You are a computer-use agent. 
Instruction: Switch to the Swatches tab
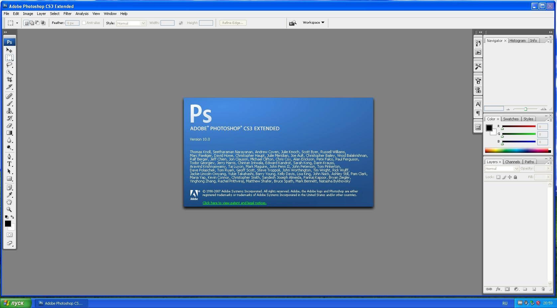[511, 119]
